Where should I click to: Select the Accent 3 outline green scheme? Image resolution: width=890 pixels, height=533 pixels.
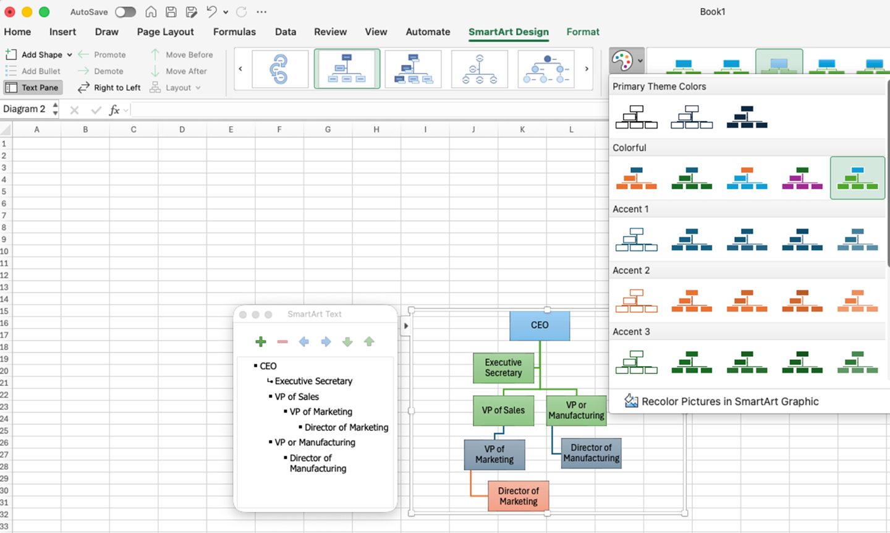(637, 362)
